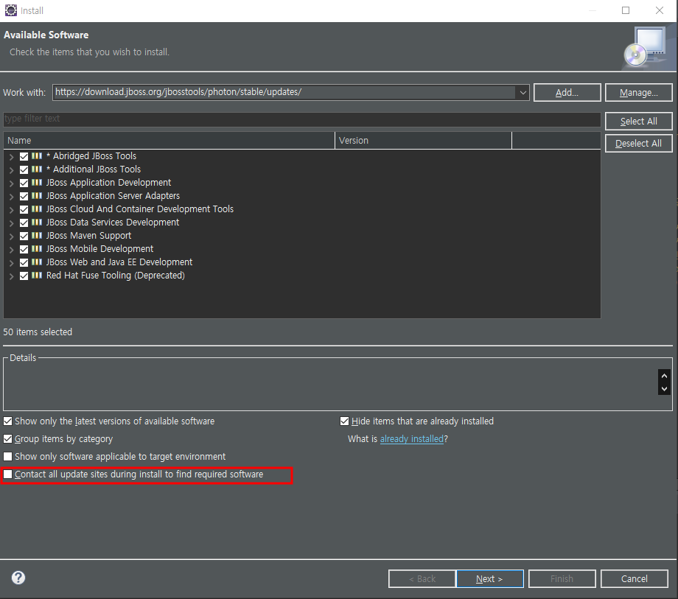The image size is (678, 599).
Task: Sort by the Version column header
Action: pos(423,141)
